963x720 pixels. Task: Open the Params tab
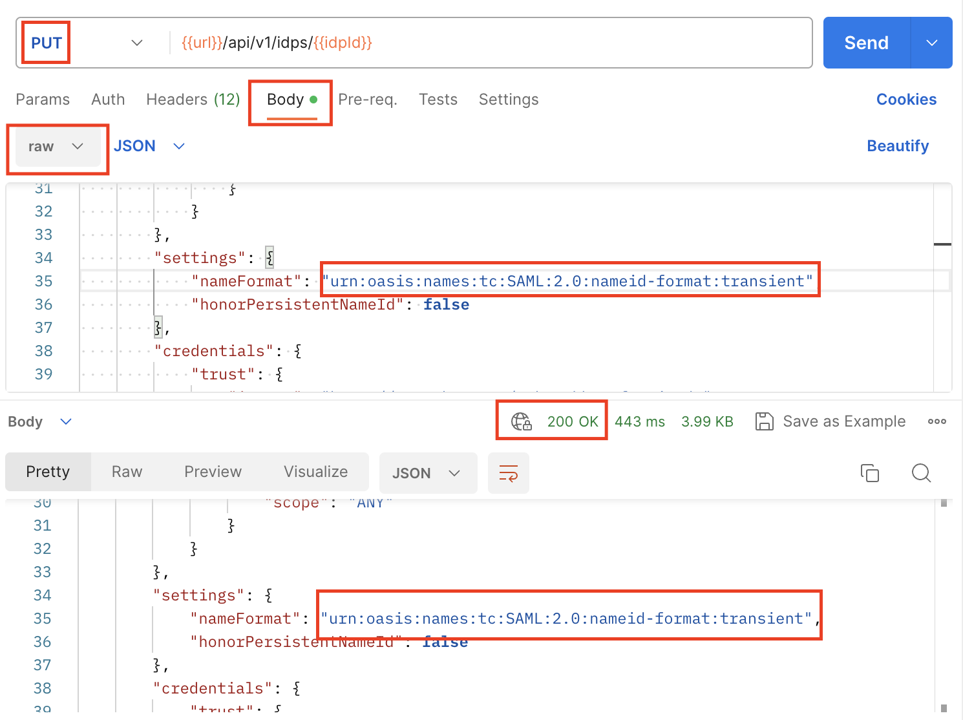pos(43,100)
